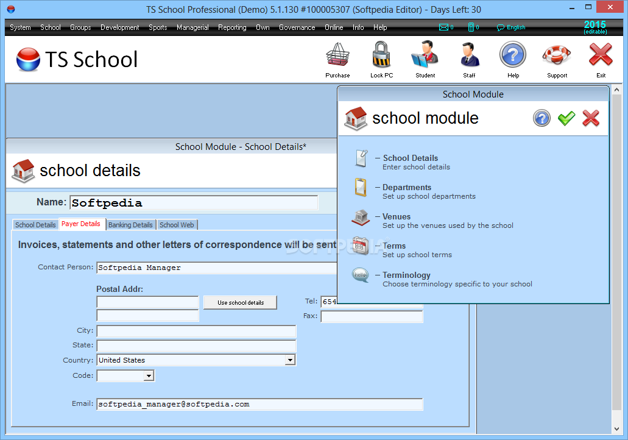Open the Reporting menu
The height and width of the screenshot is (440, 628).
pyautogui.click(x=232, y=27)
